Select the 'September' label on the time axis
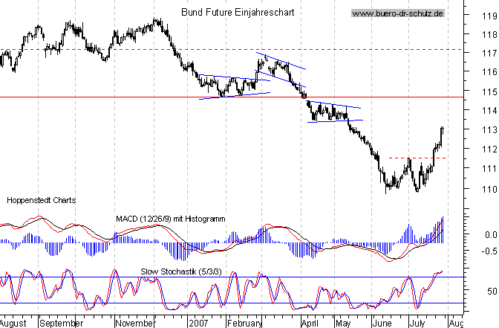The width and height of the screenshot is (499, 328). pos(62,324)
